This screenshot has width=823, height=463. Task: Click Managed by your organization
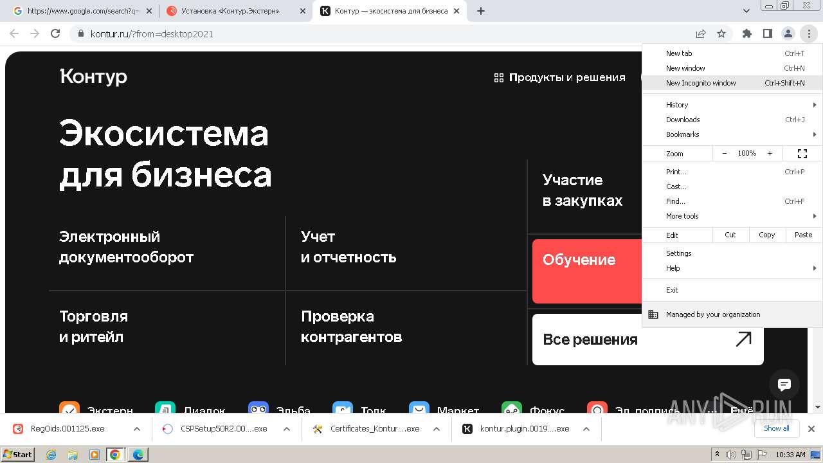click(732, 314)
